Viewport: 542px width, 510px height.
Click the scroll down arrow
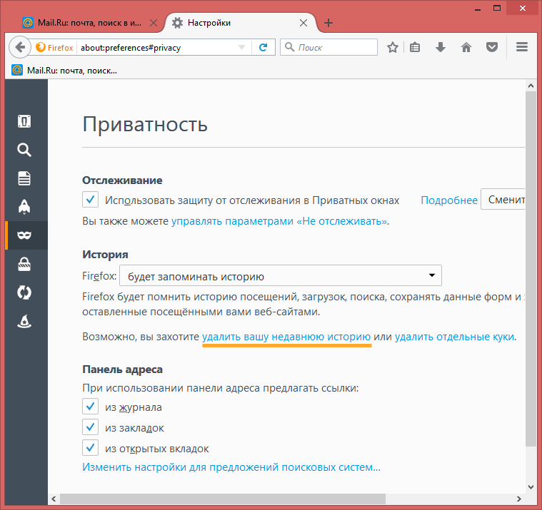pyautogui.click(x=531, y=487)
